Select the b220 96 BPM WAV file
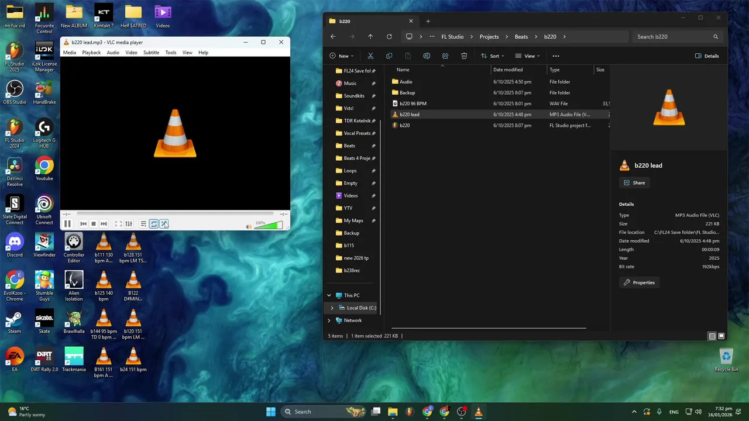749x421 pixels. [500, 103]
